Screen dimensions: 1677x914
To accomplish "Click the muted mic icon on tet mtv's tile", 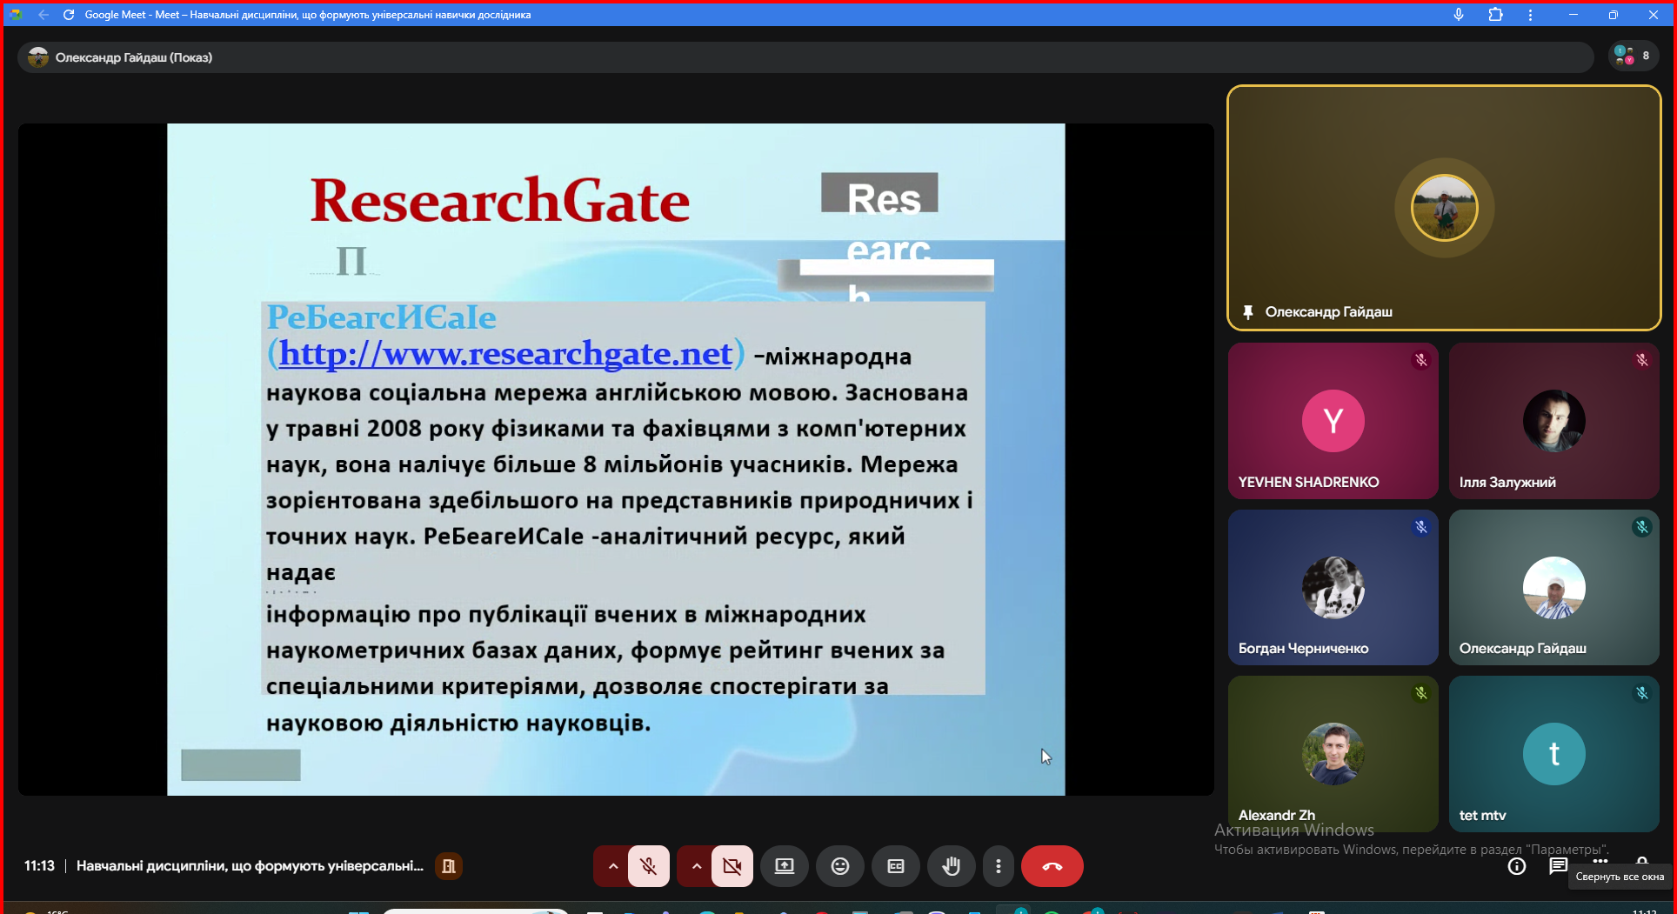I will (x=1642, y=693).
